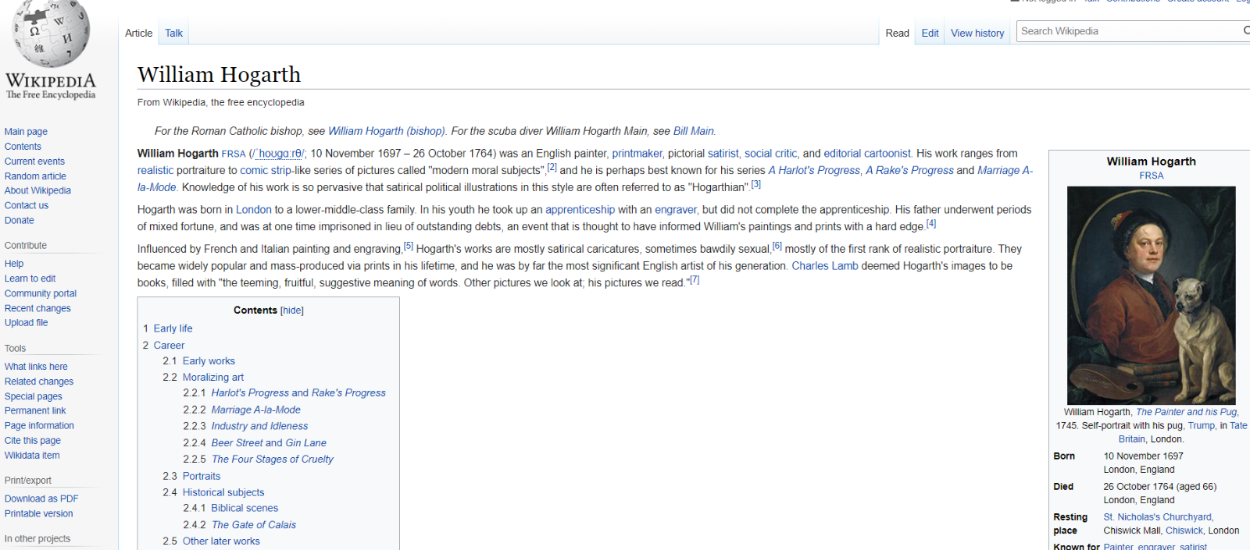Hide the Contents table via [hide]
Image resolution: width=1250 pixels, height=550 pixels.
pos(292,310)
